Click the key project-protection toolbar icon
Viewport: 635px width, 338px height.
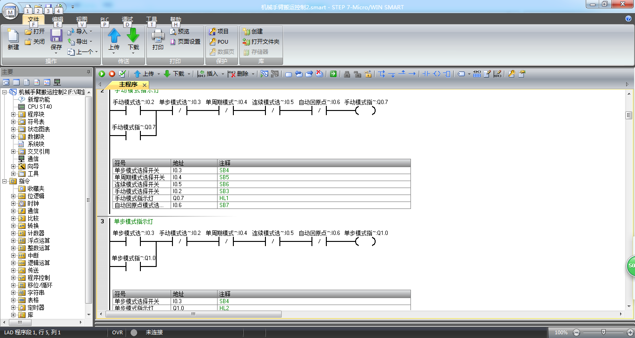[511, 74]
